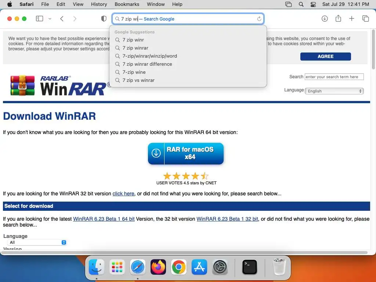Viewport: 376px width, 282px height.
Task: Open WinRAR 6.23 Beta 1 64 bit link
Action: [104, 219]
